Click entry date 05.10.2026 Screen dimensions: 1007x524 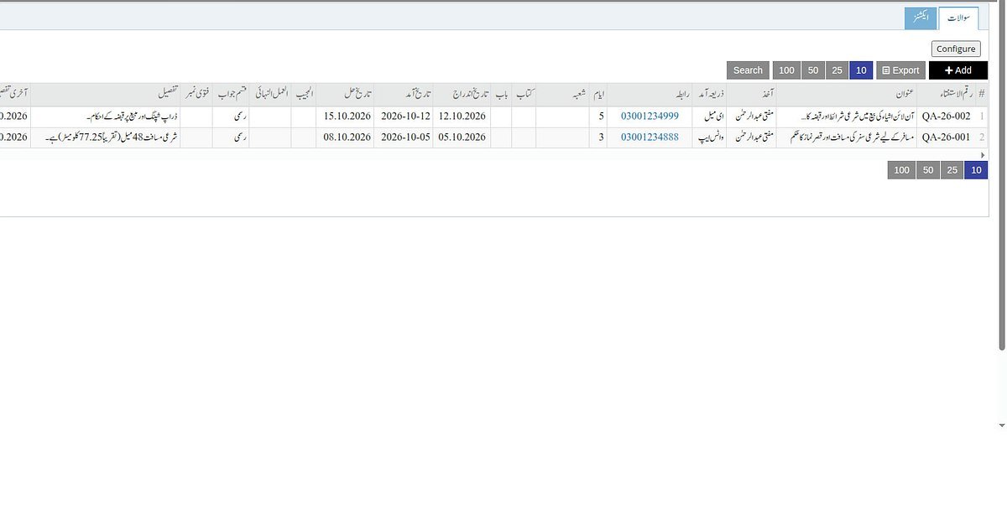tap(462, 137)
